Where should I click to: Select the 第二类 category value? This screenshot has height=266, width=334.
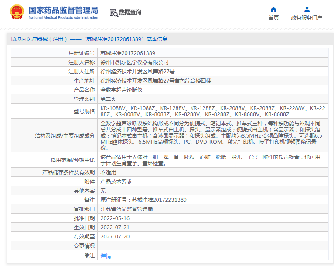(108, 99)
